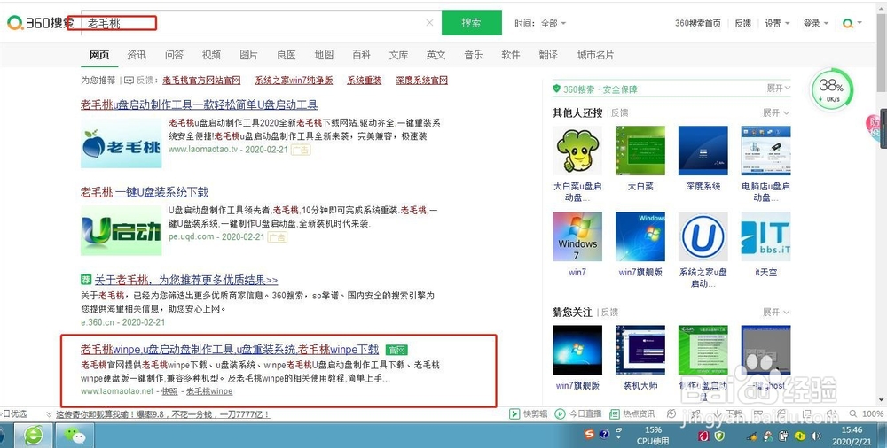Open the 系统之家u盘启动 thumbnail
The width and height of the screenshot is (887, 448).
click(x=703, y=236)
